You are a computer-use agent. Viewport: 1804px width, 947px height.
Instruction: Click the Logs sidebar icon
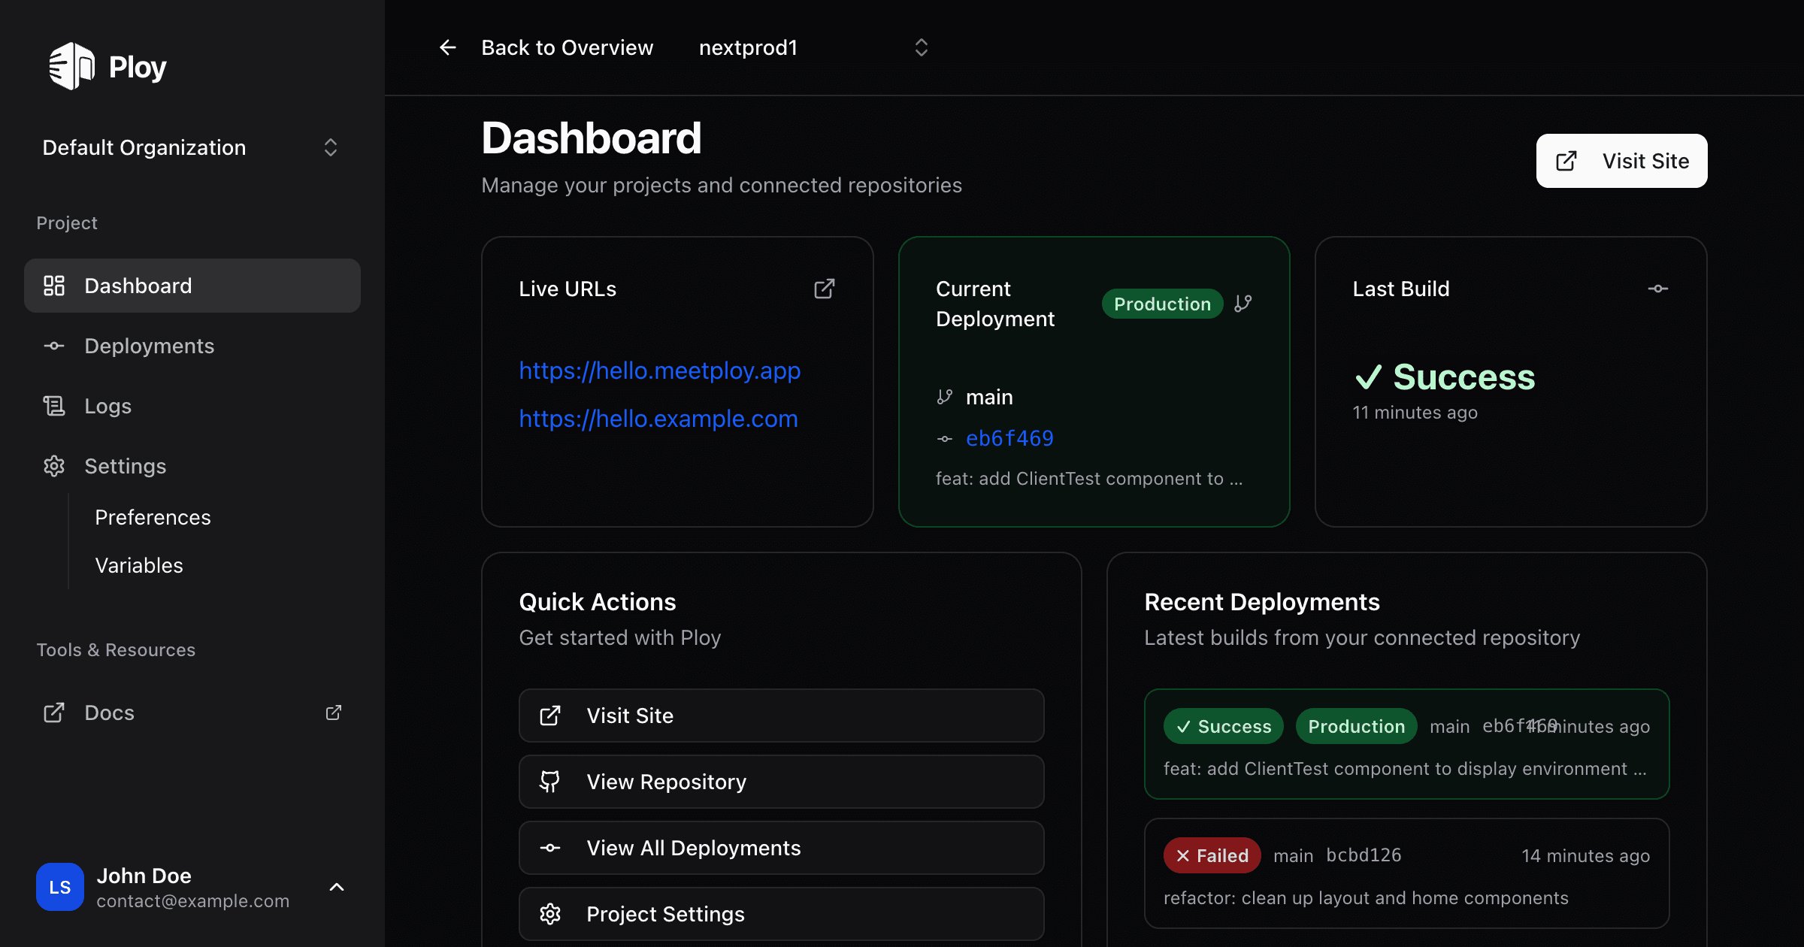click(54, 406)
